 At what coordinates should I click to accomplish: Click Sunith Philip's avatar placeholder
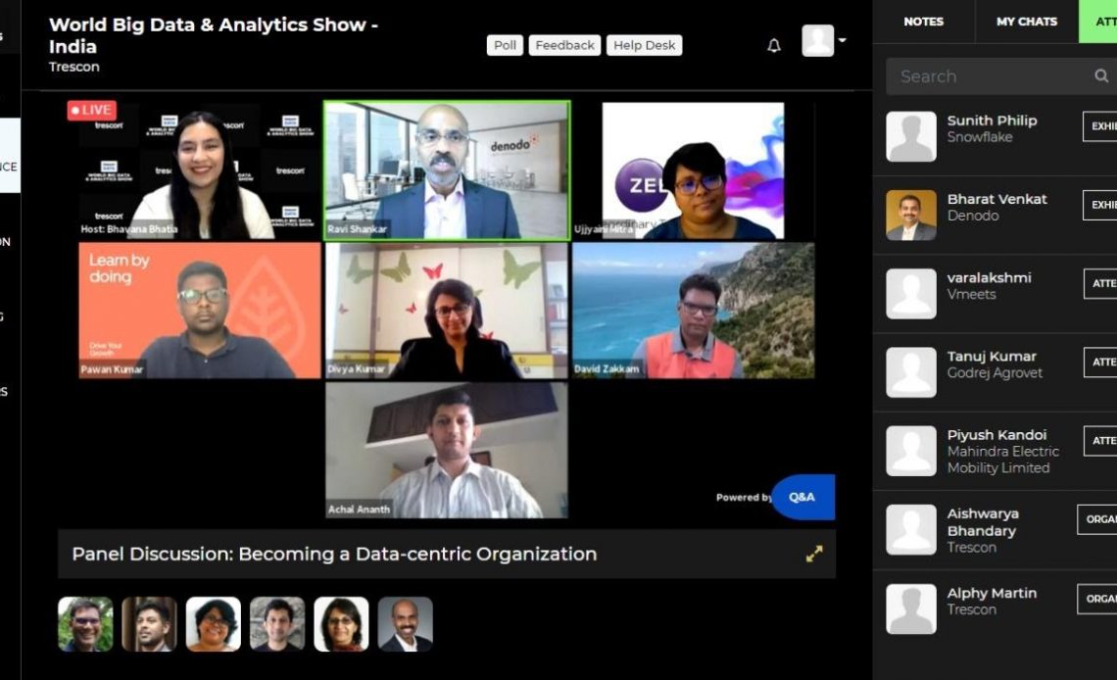[x=911, y=136]
